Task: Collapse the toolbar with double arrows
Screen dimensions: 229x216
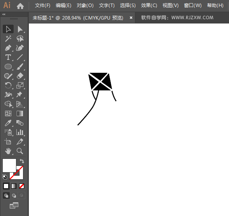Action: coord(4,14)
